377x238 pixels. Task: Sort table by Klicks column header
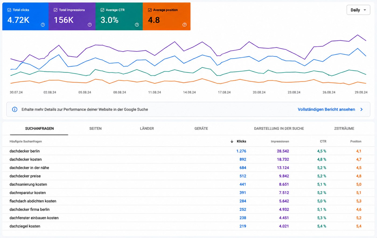point(241,141)
